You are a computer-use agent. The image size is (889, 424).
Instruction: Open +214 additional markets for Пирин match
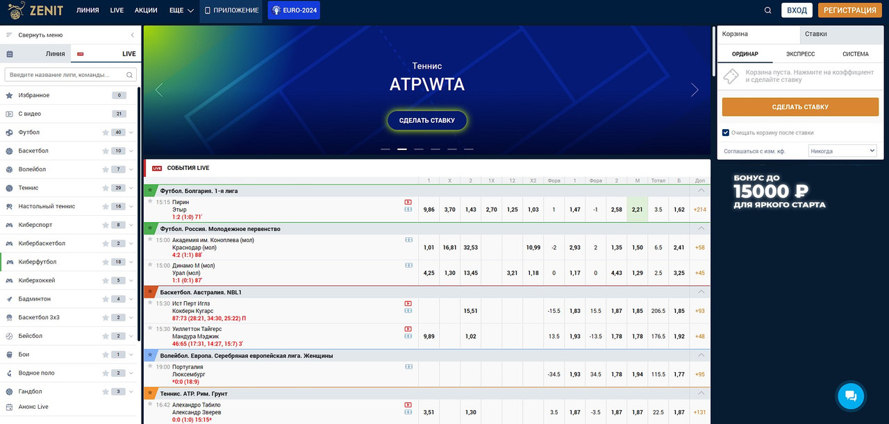point(700,210)
